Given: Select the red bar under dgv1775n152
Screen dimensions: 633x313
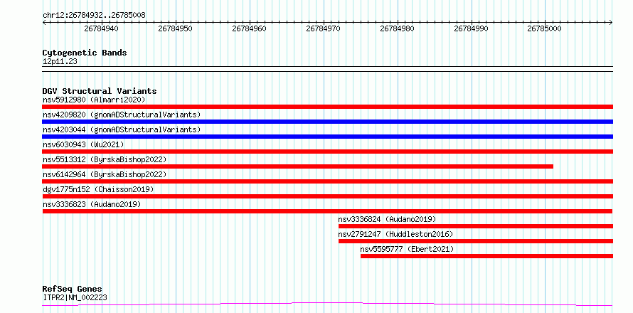Looking at the screenshot, I should pos(327,196).
